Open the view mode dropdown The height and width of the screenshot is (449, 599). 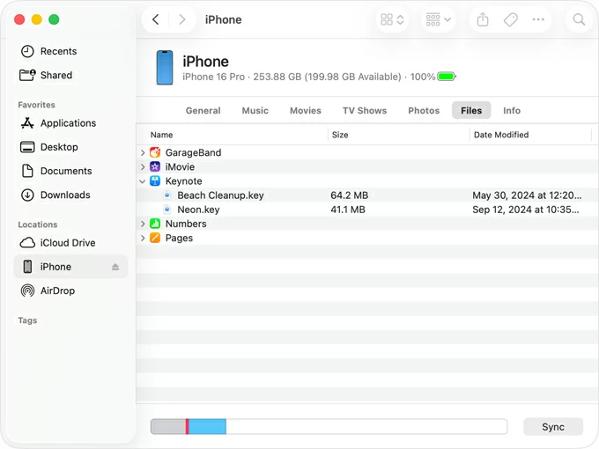tap(392, 19)
